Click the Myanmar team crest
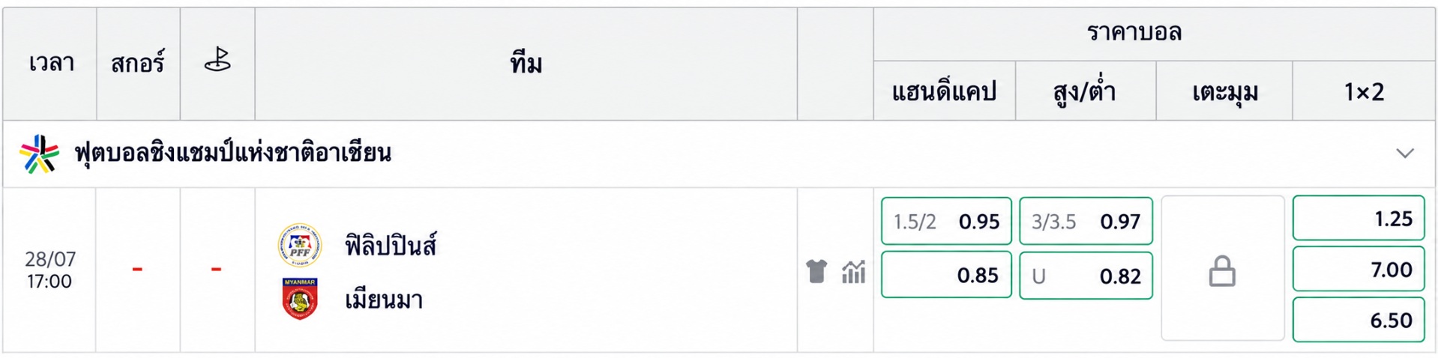 [x=300, y=299]
